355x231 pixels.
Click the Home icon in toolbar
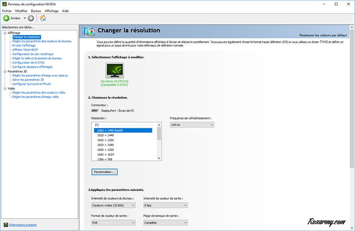(x=43, y=18)
